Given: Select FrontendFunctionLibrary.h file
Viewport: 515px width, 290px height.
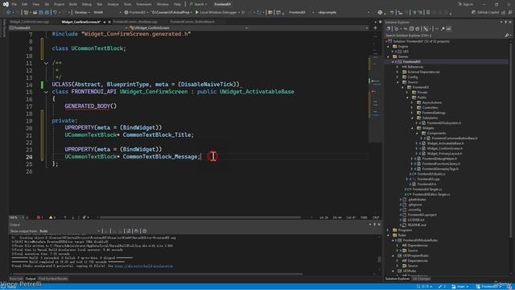Looking at the screenshot, I should pyautogui.click(x=441, y=164).
